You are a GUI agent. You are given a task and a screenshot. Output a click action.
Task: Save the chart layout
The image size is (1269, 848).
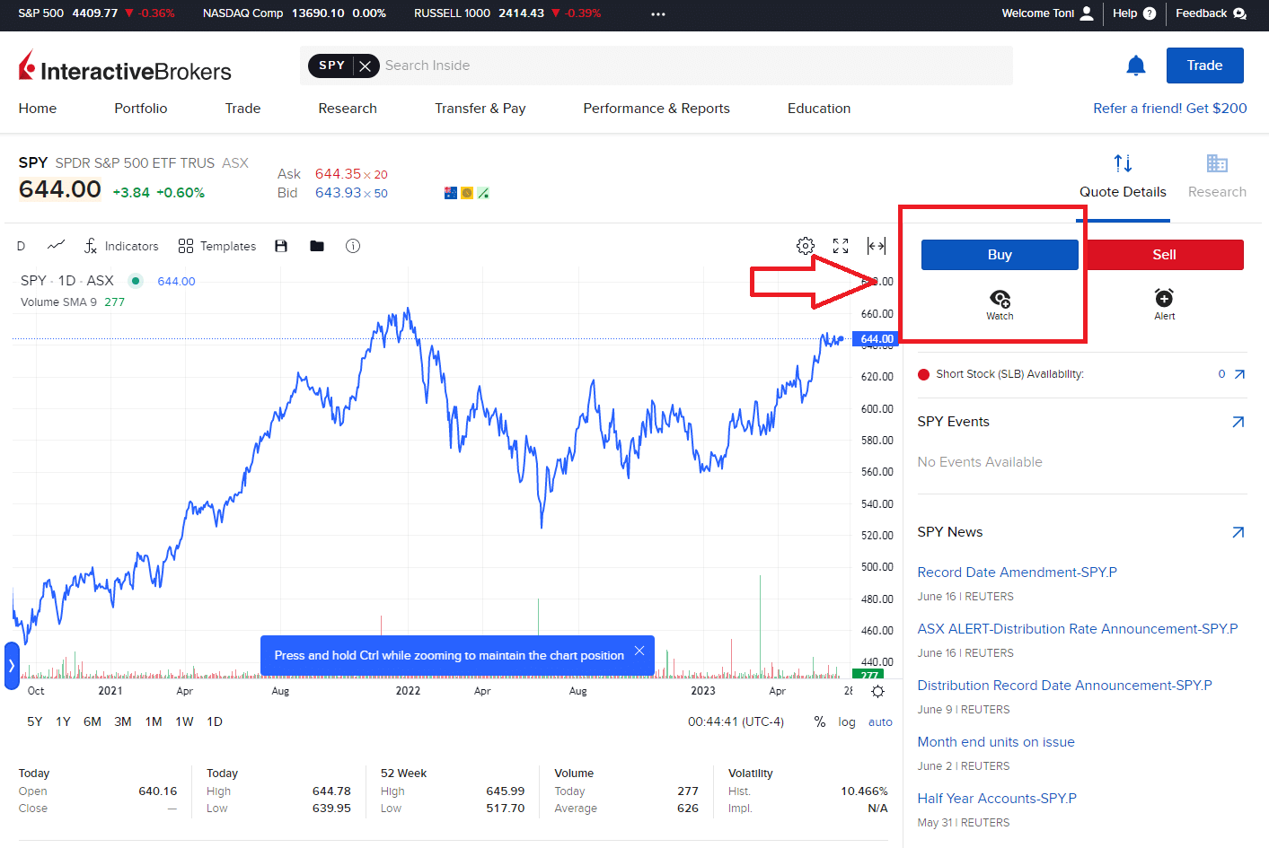click(281, 246)
